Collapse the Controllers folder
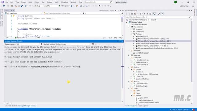Screen dimensions: 197x111 [x=129, y=58]
